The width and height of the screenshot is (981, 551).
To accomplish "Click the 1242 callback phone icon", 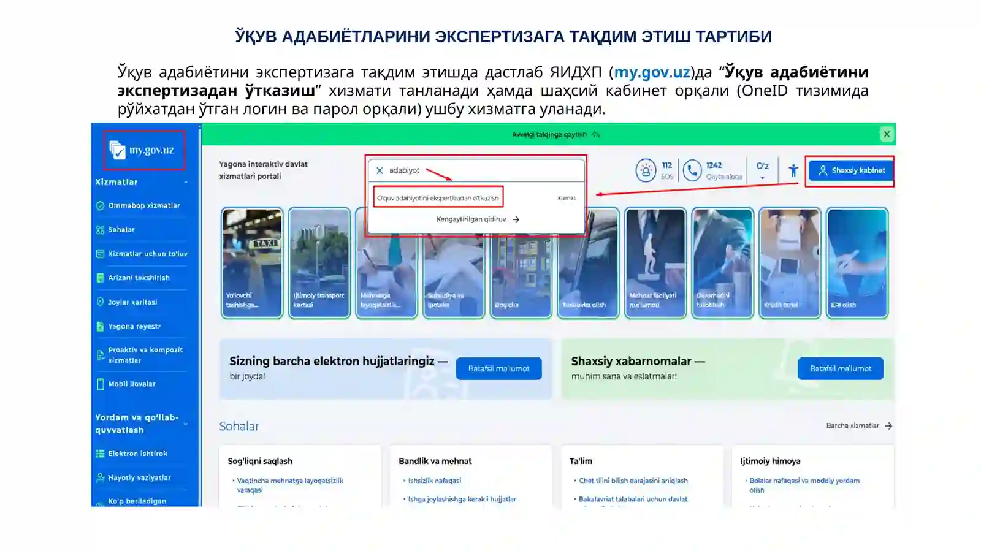I will [x=692, y=170].
